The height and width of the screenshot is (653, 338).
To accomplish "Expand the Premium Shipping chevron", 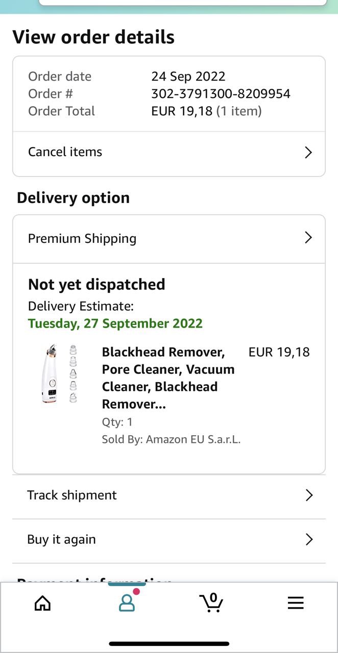I will [x=308, y=238].
